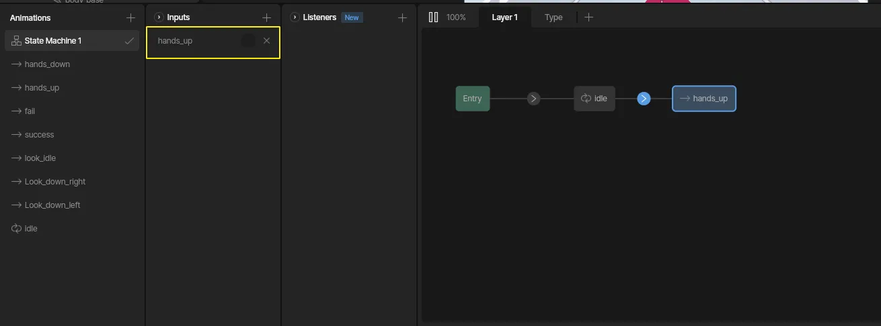Add a new layer with plus icon

pyautogui.click(x=588, y=17)
